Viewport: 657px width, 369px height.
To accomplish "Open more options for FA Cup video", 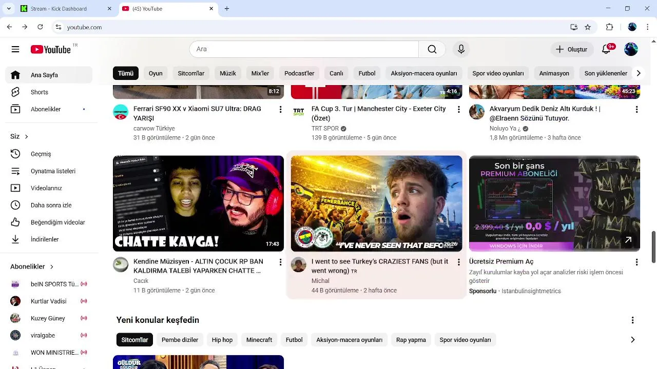I will [458, 109].
